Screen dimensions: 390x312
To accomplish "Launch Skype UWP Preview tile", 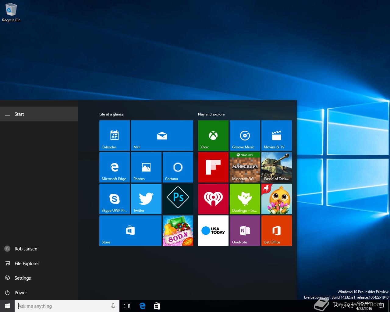I will [115, 199].
